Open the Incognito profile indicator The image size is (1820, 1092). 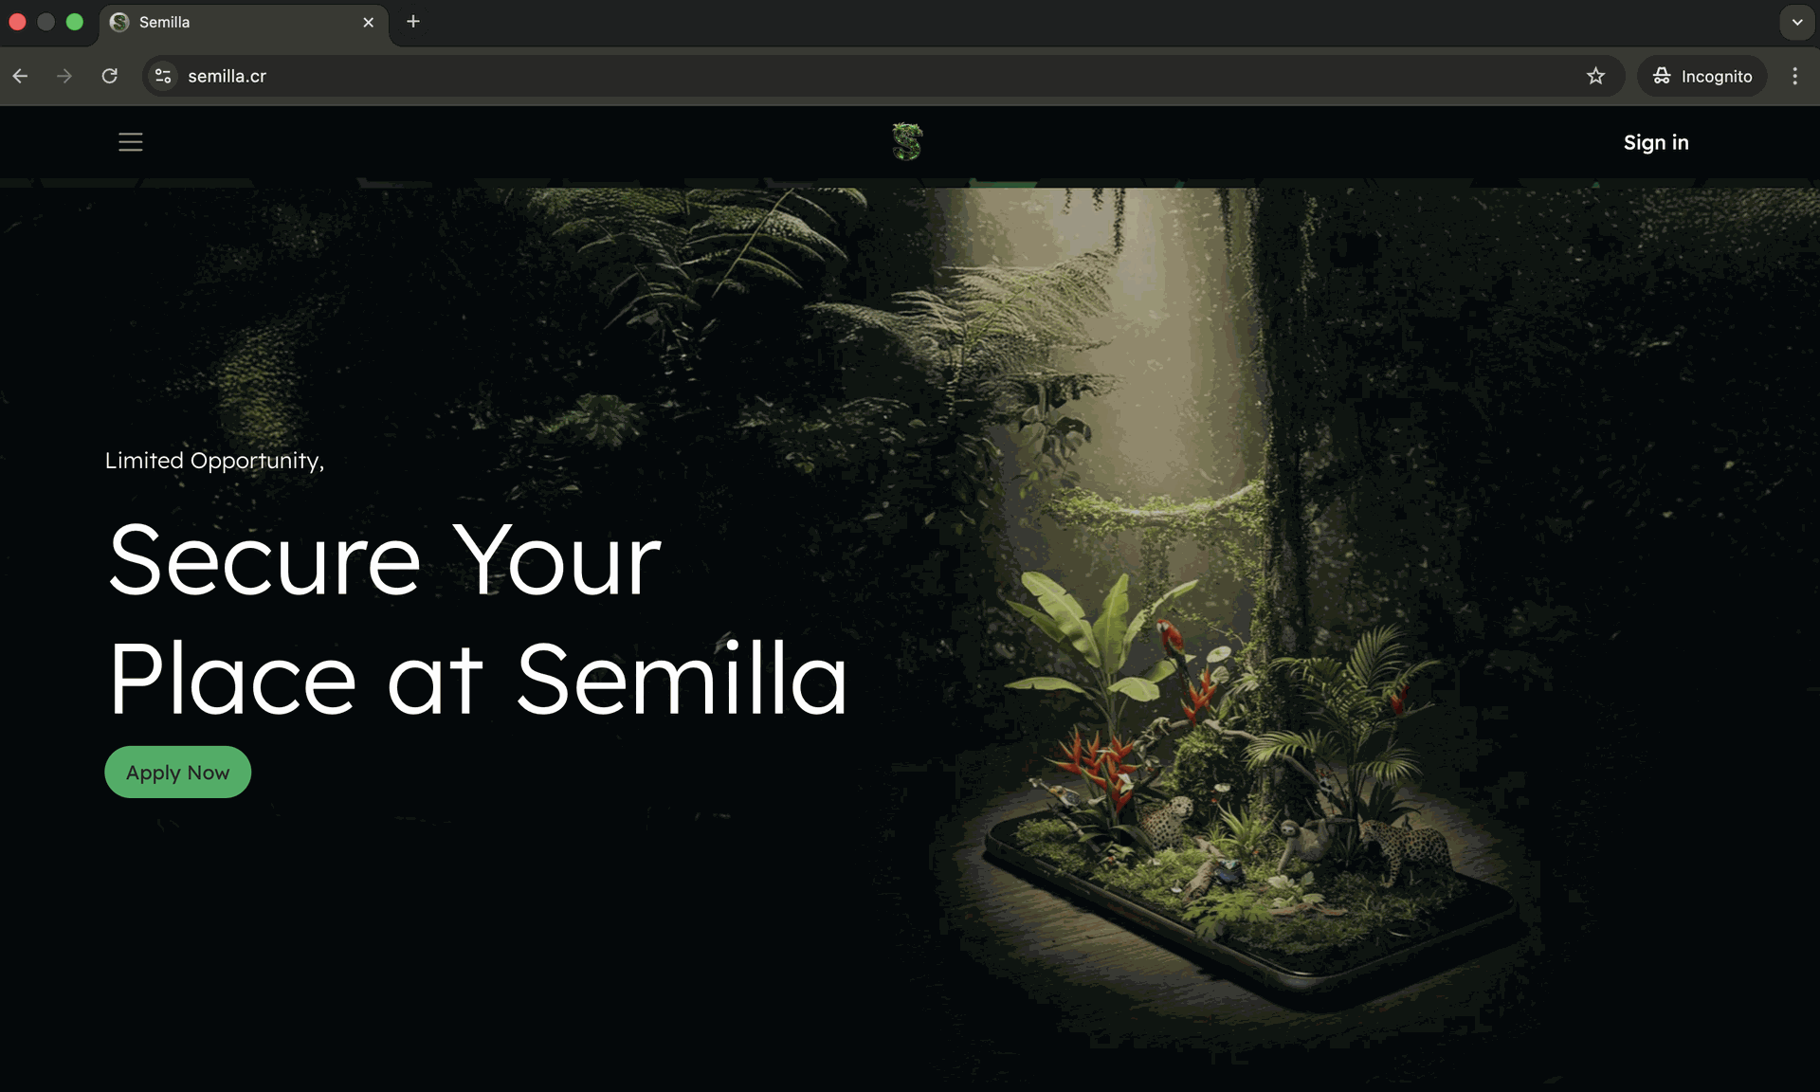tap(1702, 76)
